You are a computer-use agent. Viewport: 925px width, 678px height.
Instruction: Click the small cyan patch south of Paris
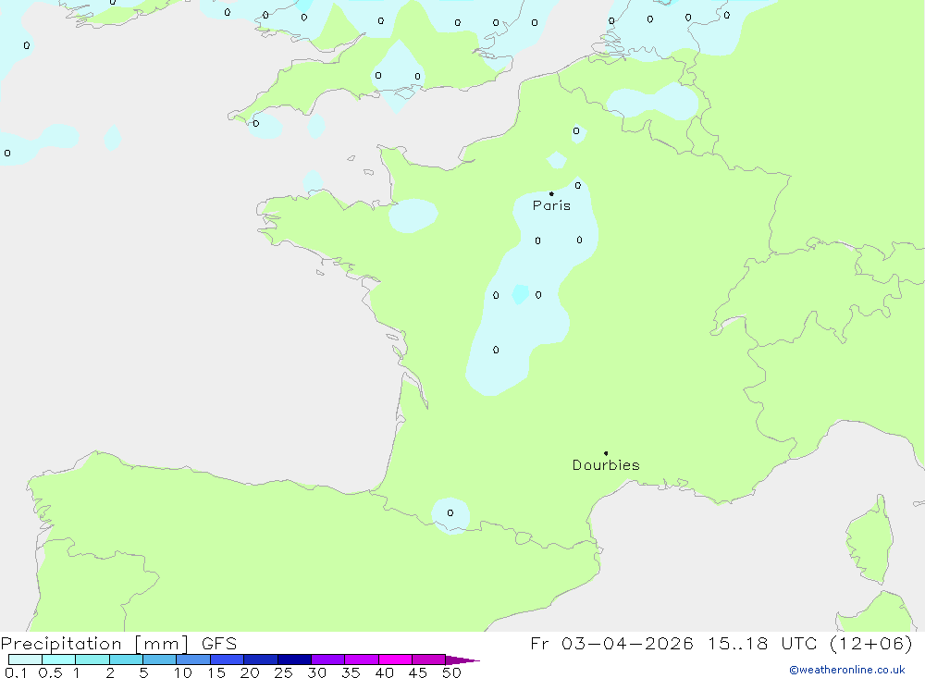520,294
